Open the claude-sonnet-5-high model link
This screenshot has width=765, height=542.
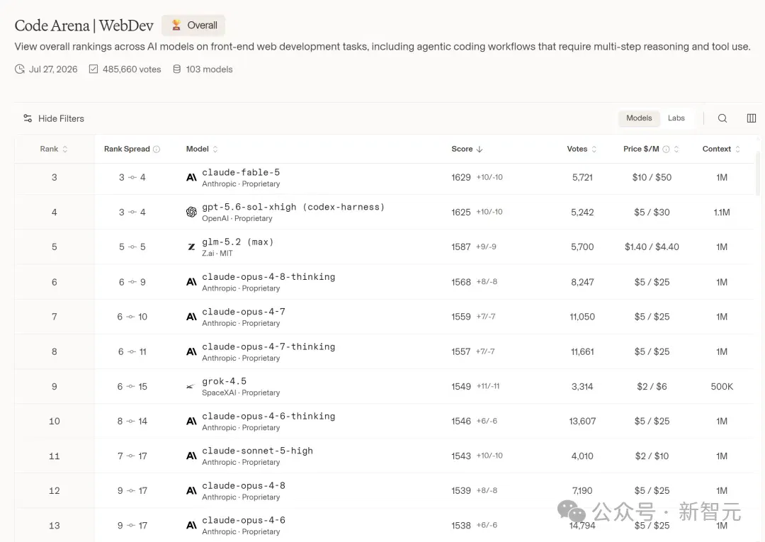point(258,451)
